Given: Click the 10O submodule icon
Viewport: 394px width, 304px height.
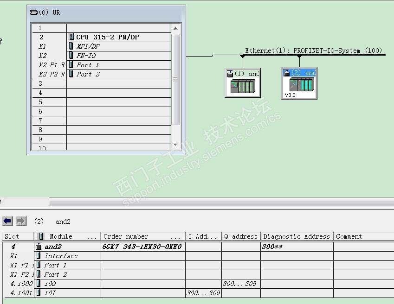Looking at the screenshot, I should [39, 284].
